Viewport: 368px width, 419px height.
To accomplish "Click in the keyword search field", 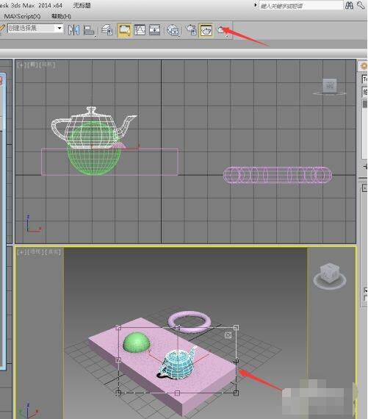I will 301,6.
